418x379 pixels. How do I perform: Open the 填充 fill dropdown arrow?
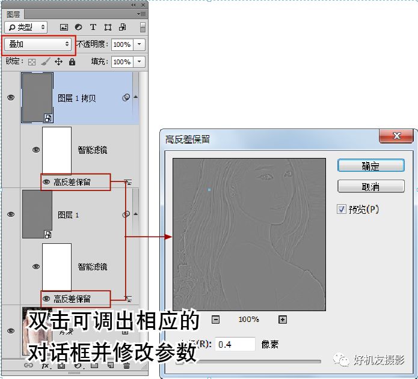[x=139, y=62]
